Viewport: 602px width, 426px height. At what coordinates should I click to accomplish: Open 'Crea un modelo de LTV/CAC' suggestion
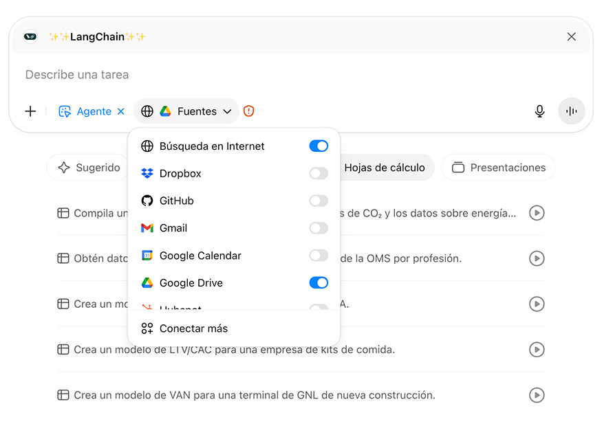(234, 350)
